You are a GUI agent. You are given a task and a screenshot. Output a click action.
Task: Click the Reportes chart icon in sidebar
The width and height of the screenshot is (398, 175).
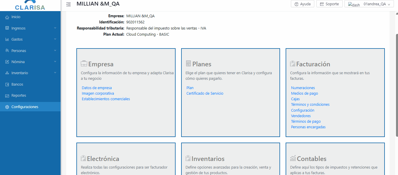[7, 96]
